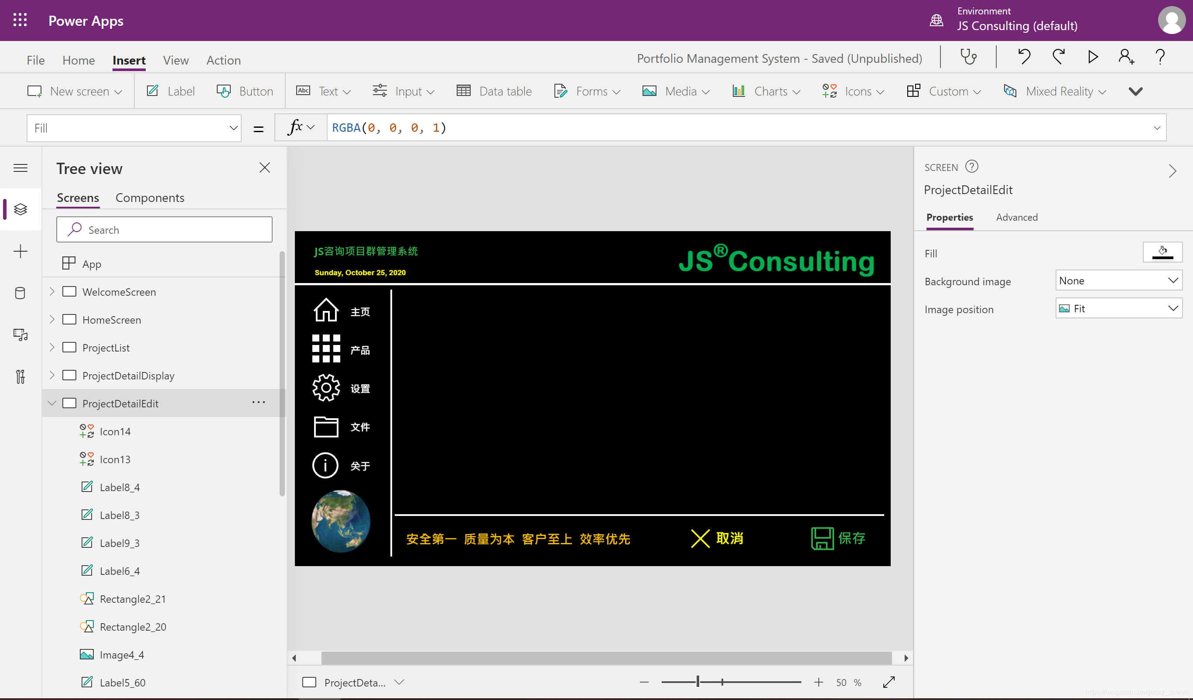This screenshot has height=700, width=1193.
Task: Open the View menu
Action: (176, 60)
